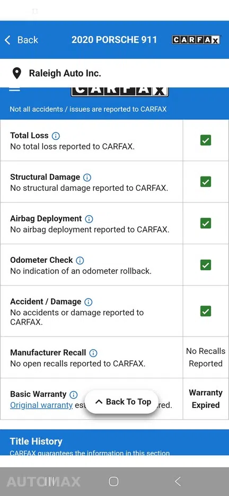Select the Title History section header
Image resolution: width=229 pixels, height=496 pixels.
coord(36,441)
